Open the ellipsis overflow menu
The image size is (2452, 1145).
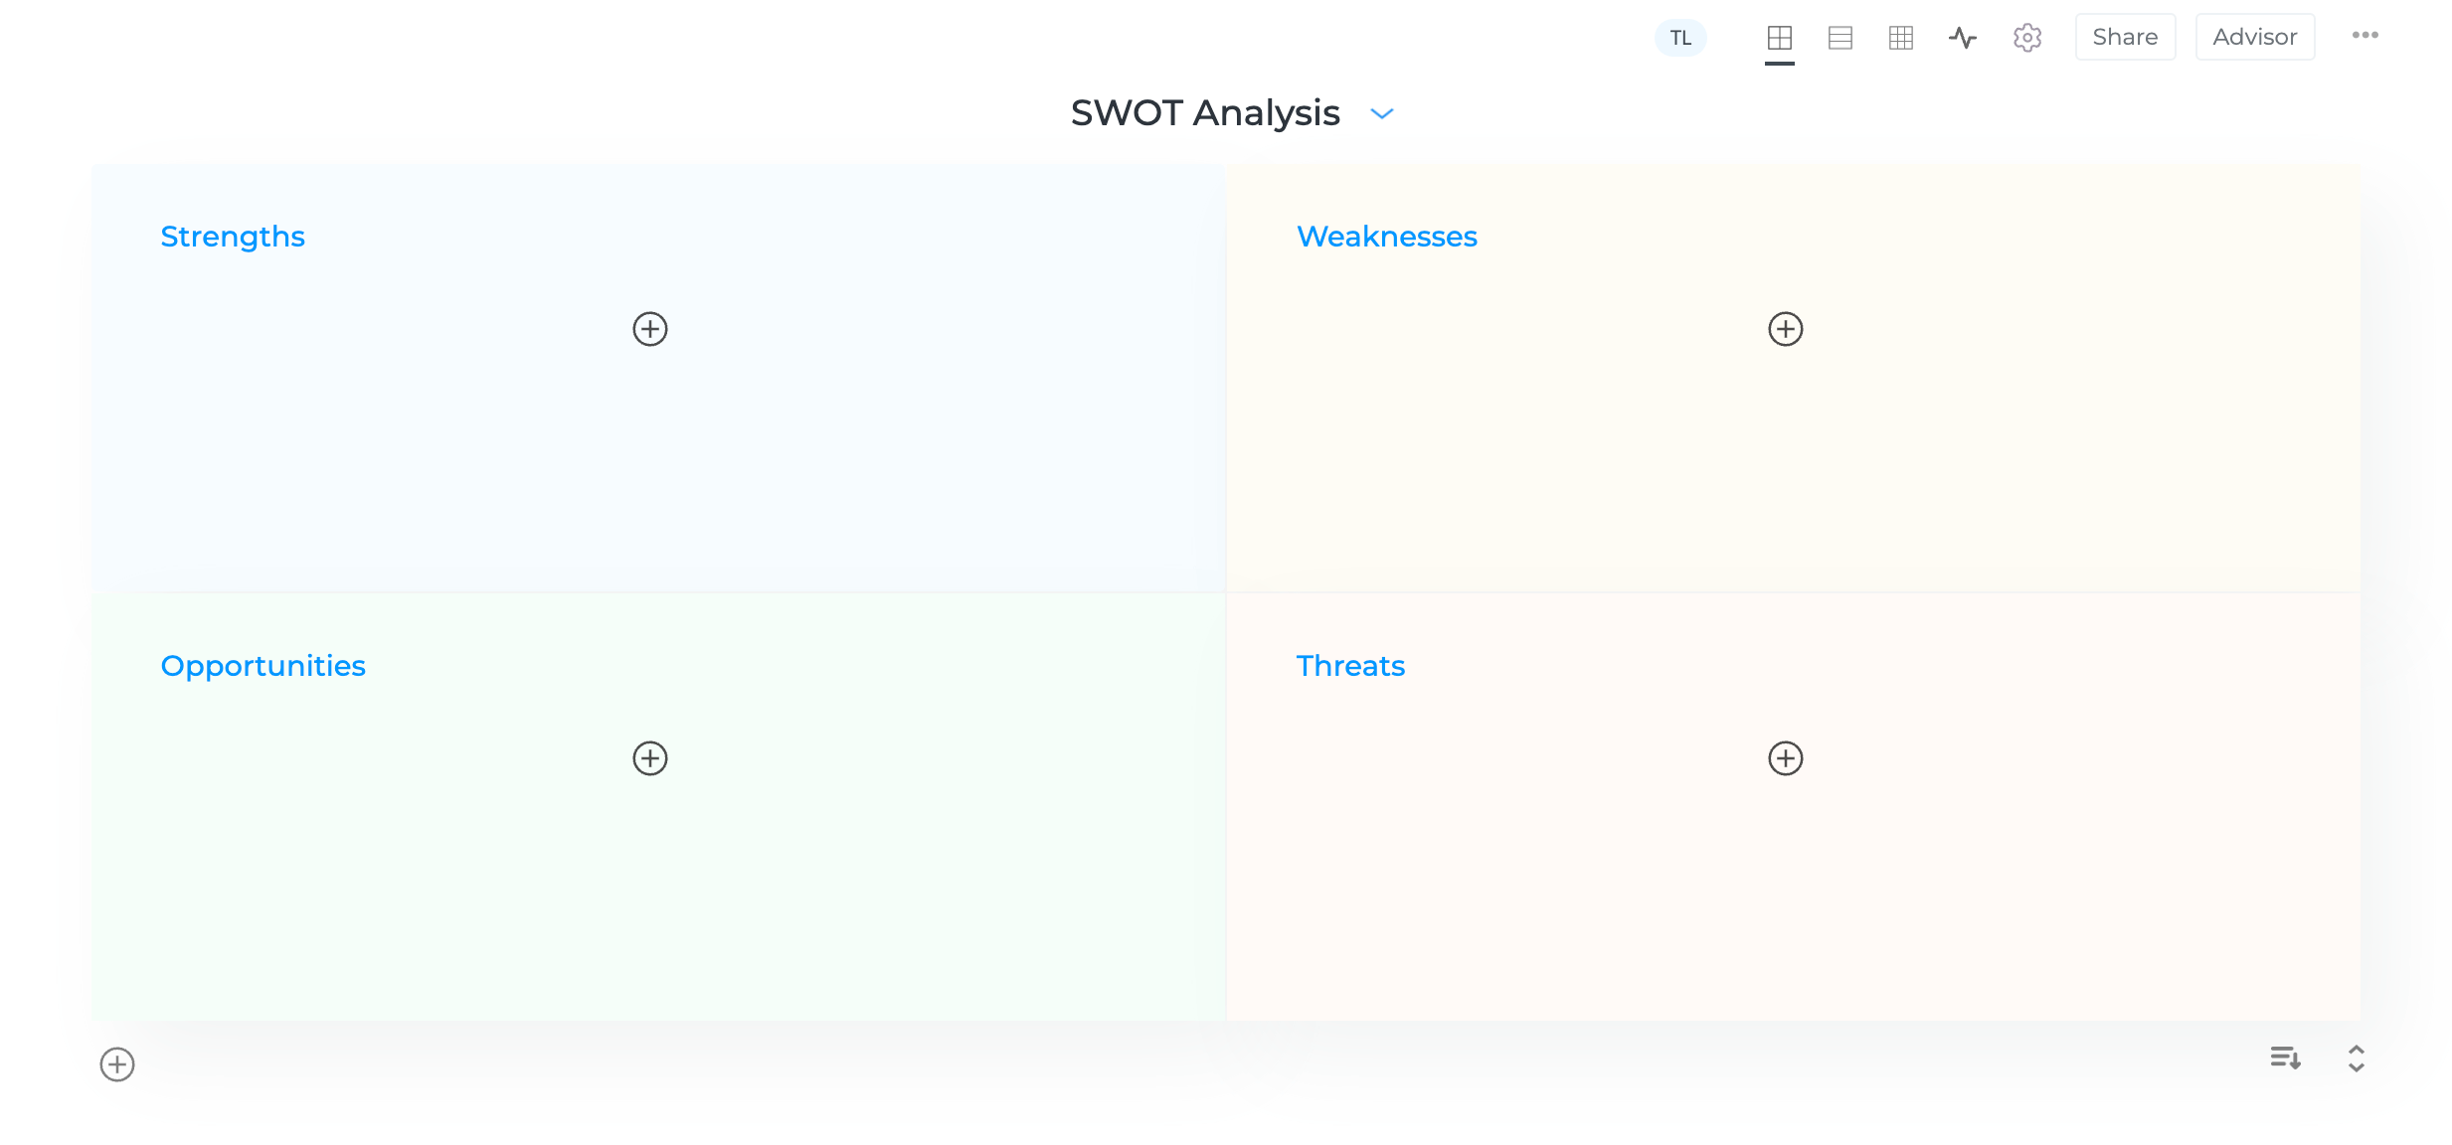point(2365,36)
